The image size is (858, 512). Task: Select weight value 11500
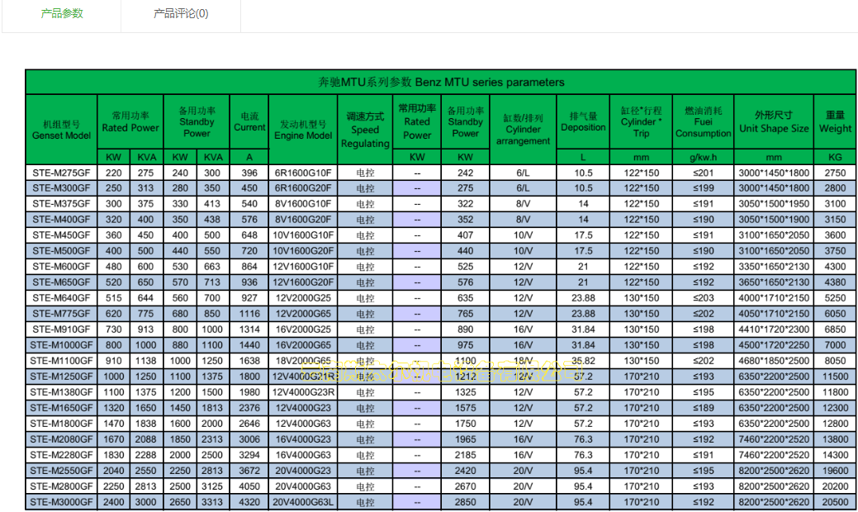click(x=835, y=377)
